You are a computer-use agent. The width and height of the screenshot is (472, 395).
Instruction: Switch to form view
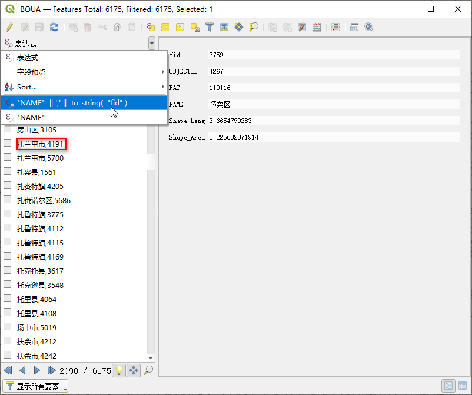448,386
